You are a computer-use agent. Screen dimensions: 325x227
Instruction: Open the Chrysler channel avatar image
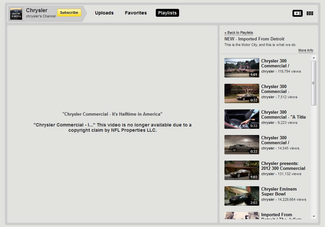point(16,14)
